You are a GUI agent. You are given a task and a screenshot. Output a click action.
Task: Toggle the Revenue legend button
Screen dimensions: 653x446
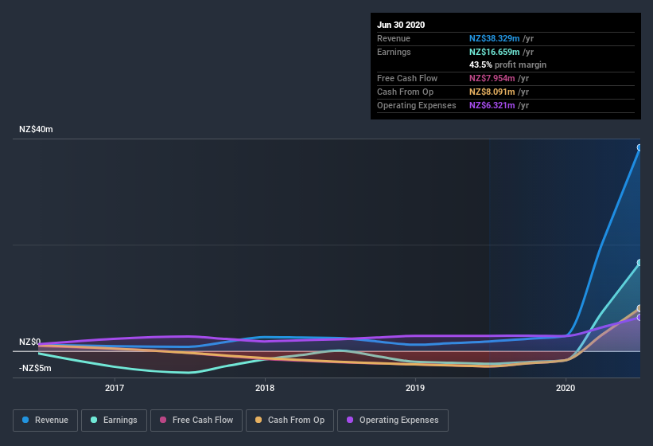(45, 421)
